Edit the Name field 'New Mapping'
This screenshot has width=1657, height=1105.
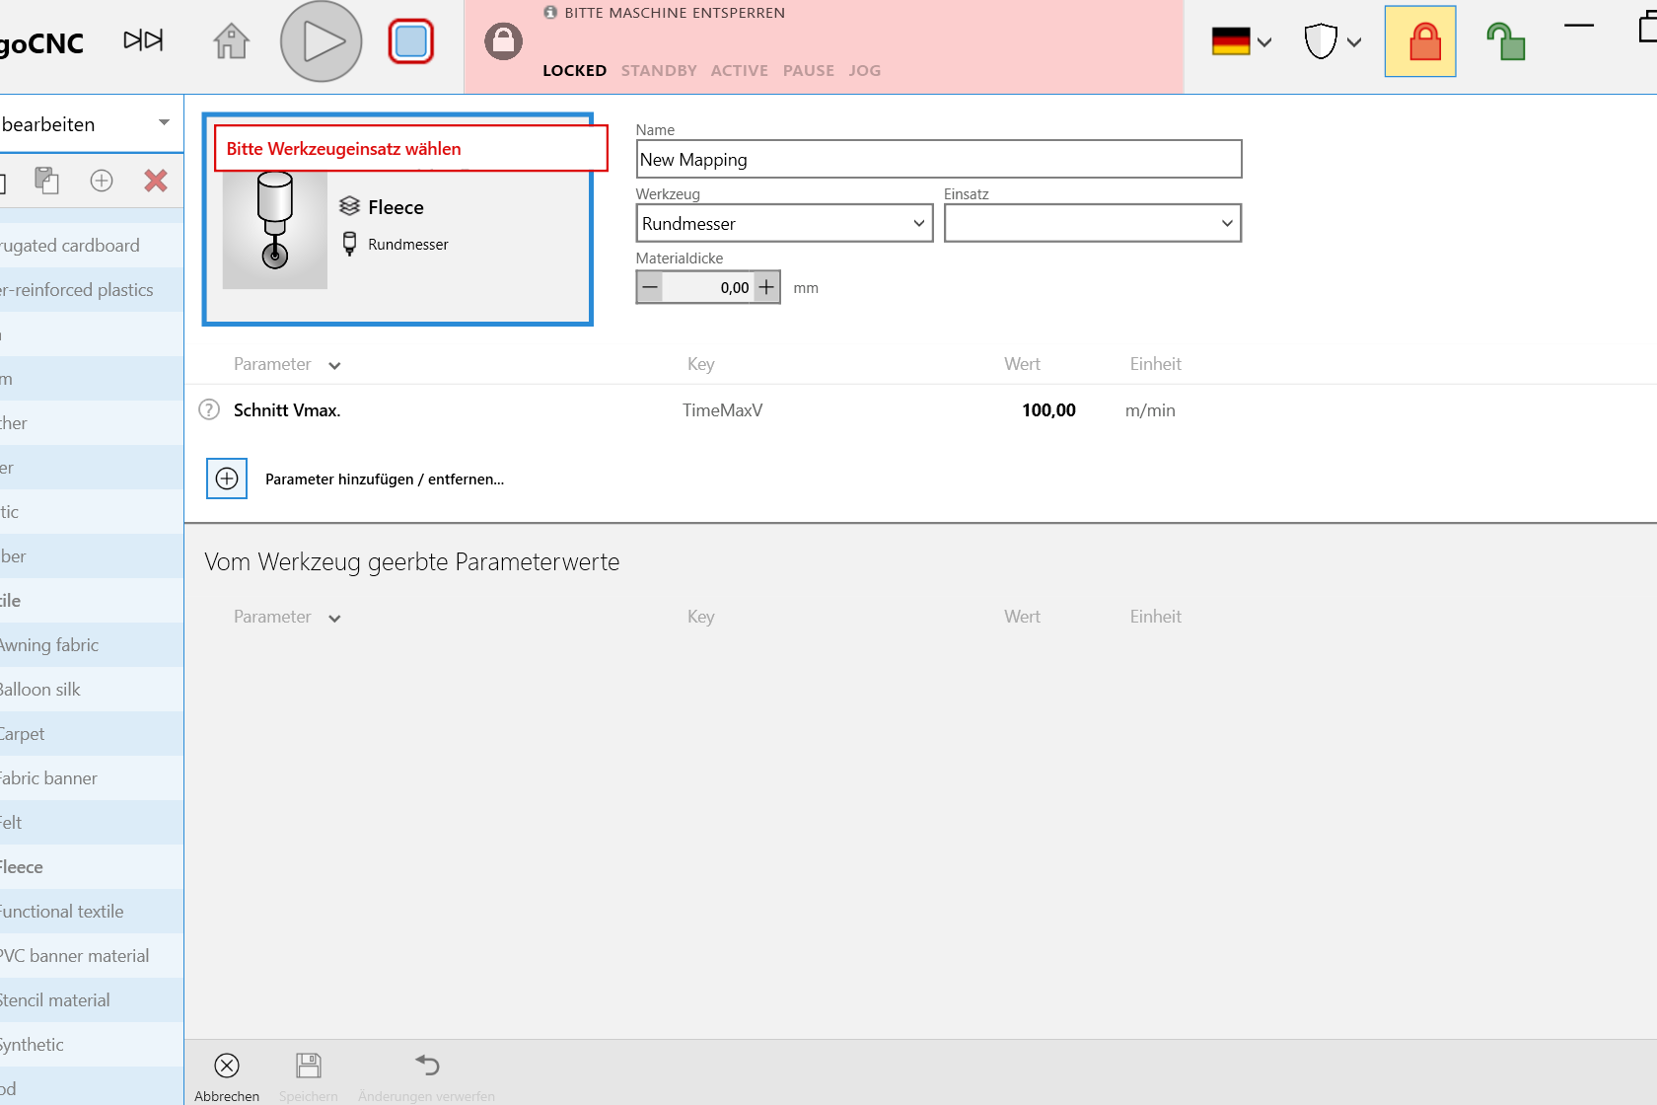(x=939, y=159)
